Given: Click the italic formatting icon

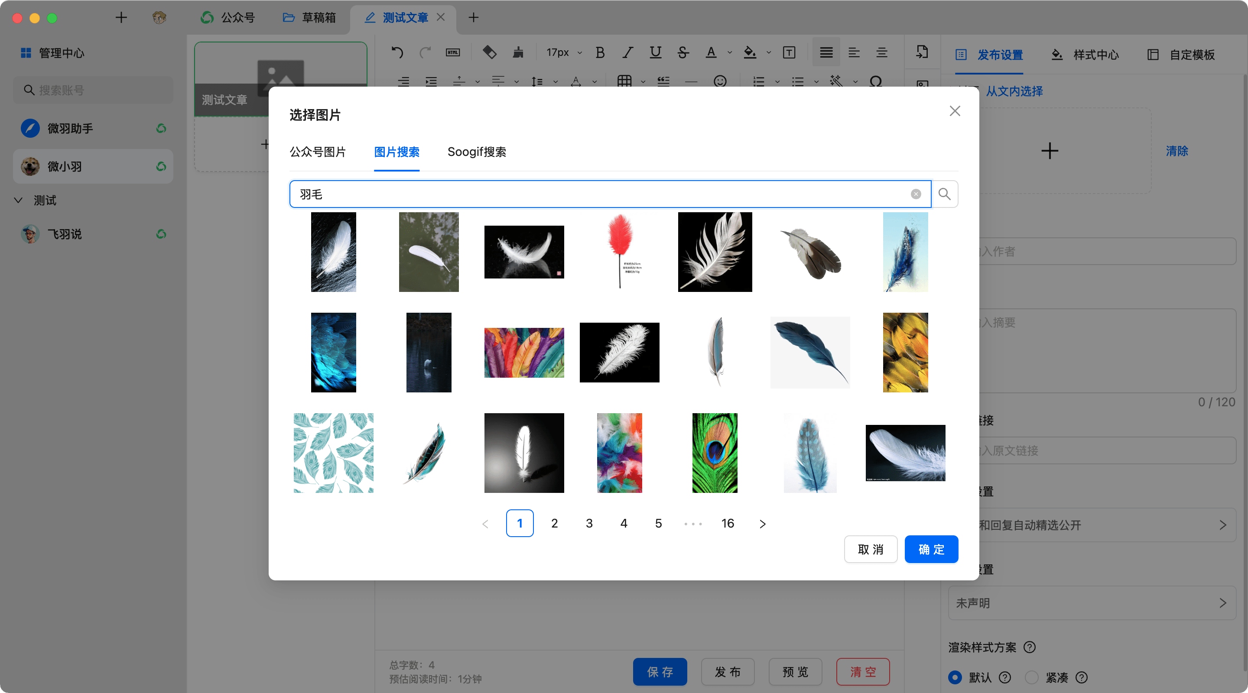Looking at the screenshot, I should [628, 52].
